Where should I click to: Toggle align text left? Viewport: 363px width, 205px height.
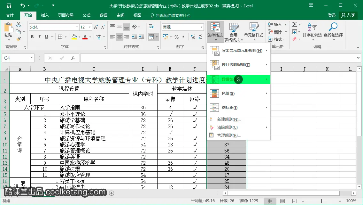pos(112,37)
